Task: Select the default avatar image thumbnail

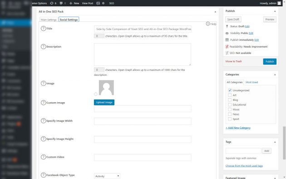Action: tap(106, 88)
